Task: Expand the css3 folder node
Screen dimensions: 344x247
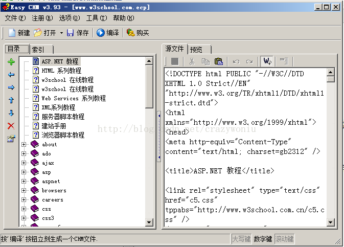Action: [24, 218]
